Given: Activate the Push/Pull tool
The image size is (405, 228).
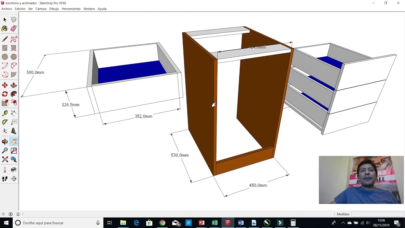Looking at the screenshot, I should [14, 85].
